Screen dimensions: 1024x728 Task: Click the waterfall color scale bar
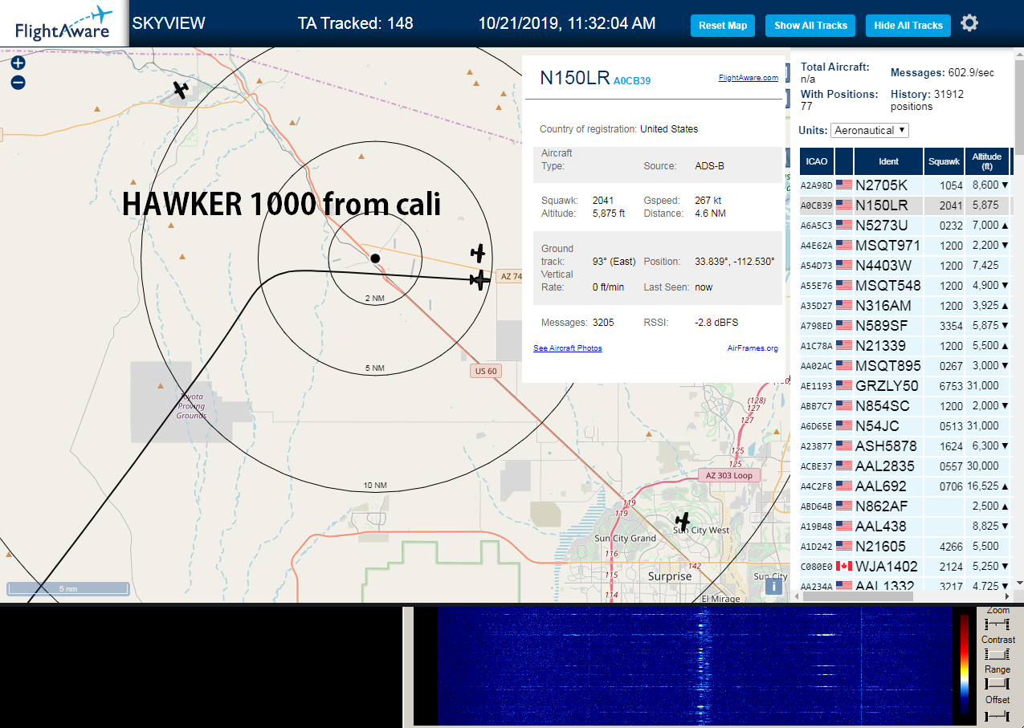(965, 665)
